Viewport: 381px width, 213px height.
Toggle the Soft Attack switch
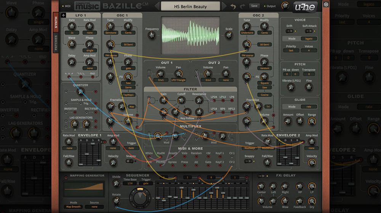[309, 31]
